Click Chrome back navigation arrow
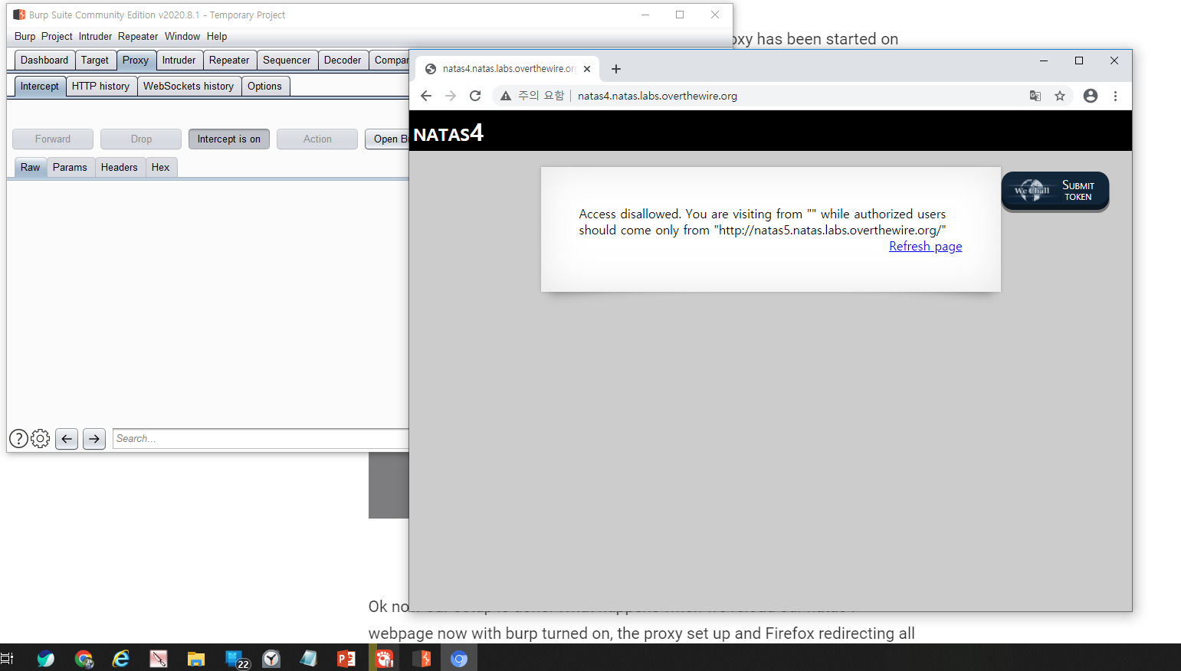This screenshot has width=1181, height=671. [426, 96]
